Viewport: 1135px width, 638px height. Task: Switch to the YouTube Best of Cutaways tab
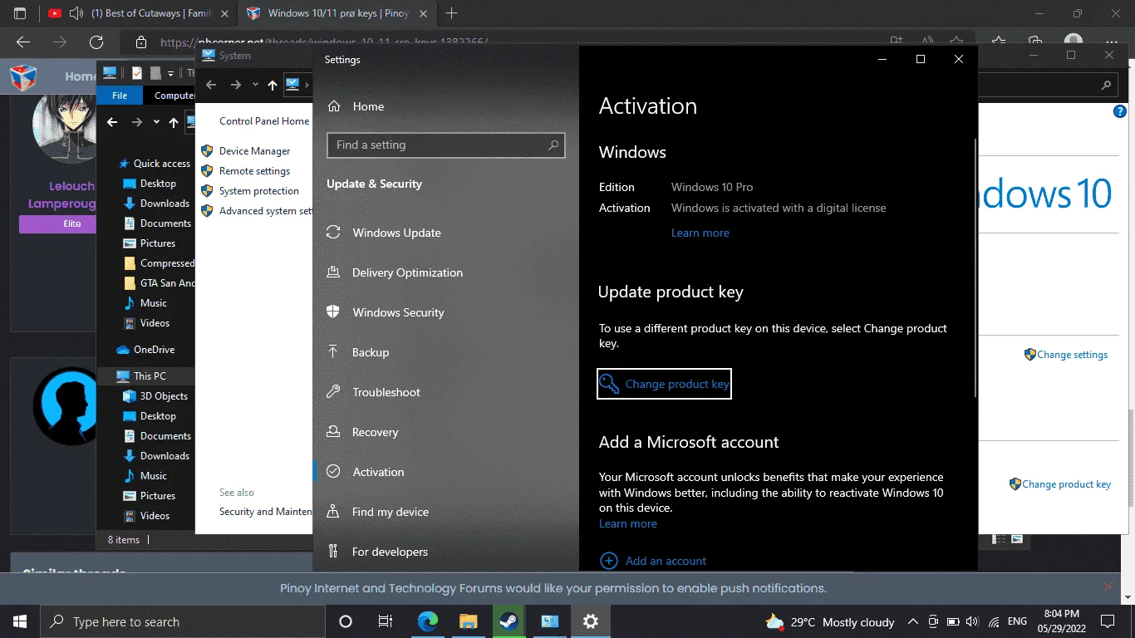point(139,13)
